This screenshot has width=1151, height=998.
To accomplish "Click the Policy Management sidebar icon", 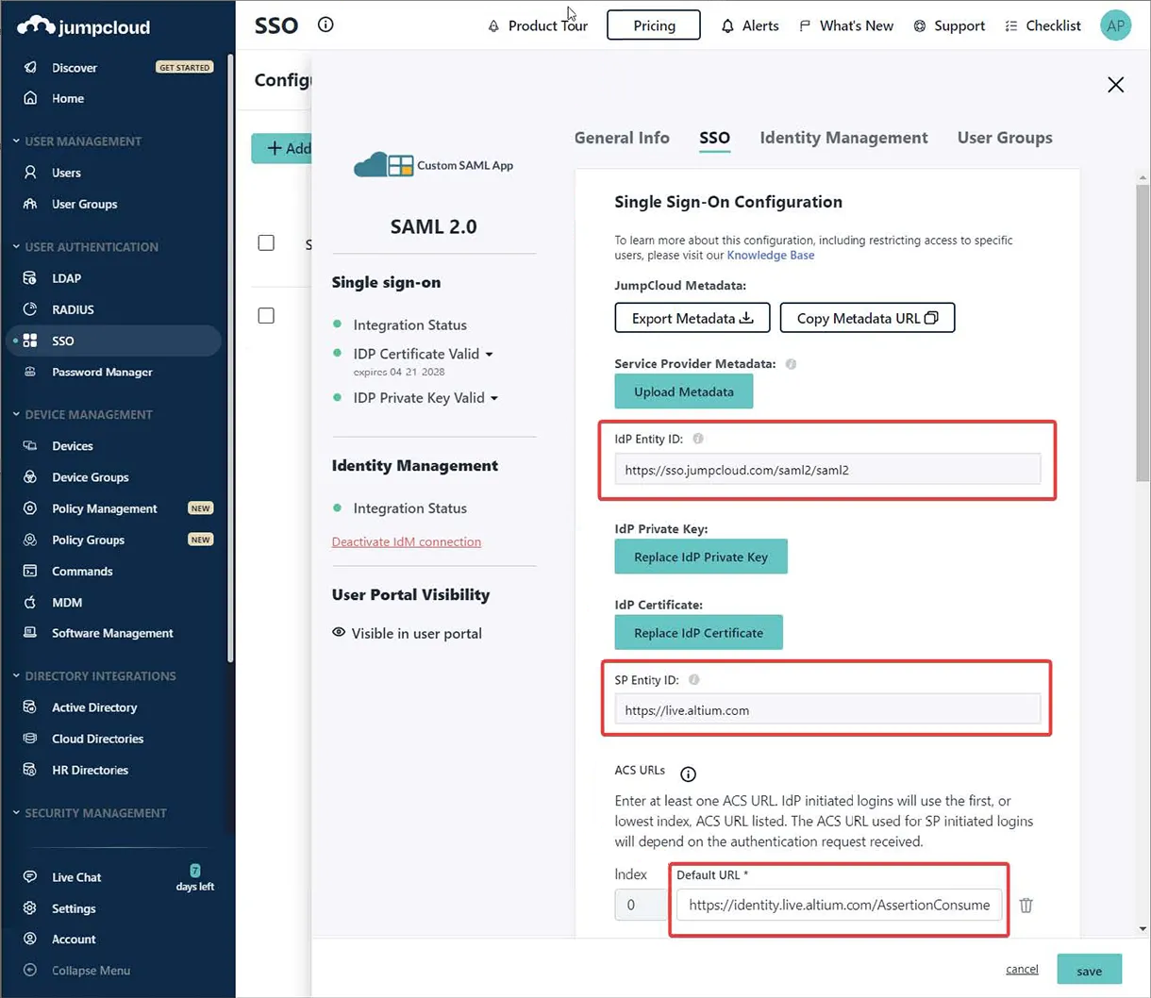I will click(30, 508).
